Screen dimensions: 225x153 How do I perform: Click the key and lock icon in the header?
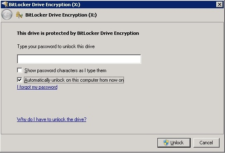[19, 15]
